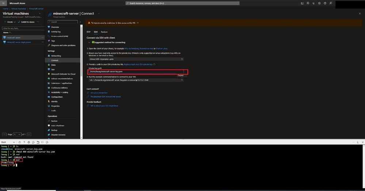
Task: Click the resource menu Search box
Action: (62, 22)
